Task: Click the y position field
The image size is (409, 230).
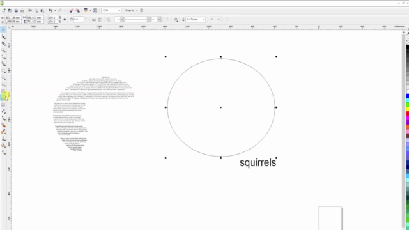Action: click(x=13, y=21)
